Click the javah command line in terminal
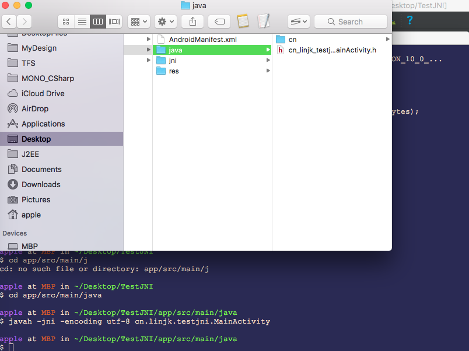This screenshot has height=351, width=469. click(135, 321)
